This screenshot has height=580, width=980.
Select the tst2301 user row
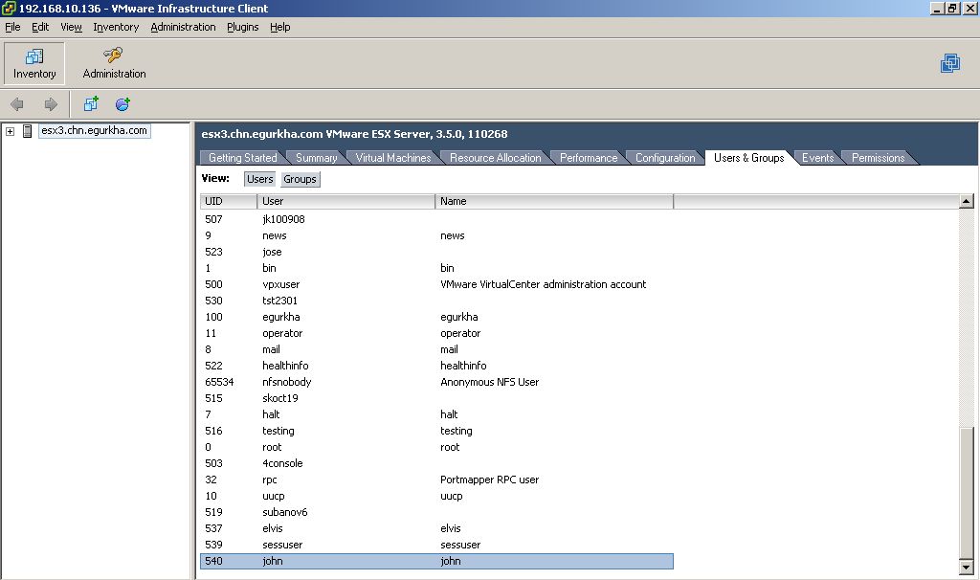pyautogui.click(x=436, y=301)
